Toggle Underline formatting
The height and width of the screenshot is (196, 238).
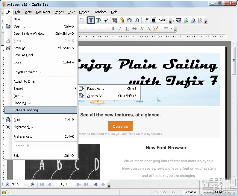point(127,28)
